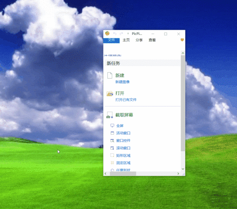Click the PicPick app logo icon
237x209 pixels.
pos(107,33)
